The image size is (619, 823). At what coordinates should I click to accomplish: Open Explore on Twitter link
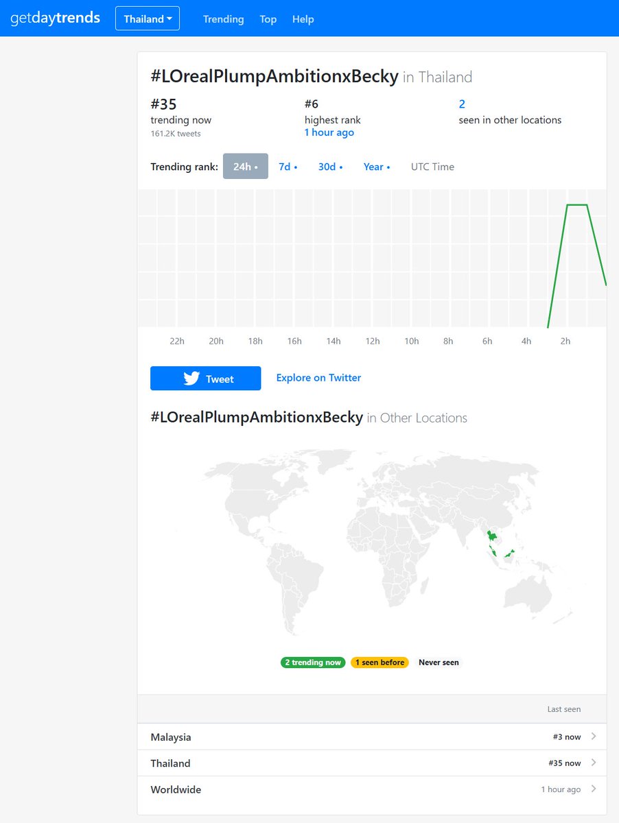[x=318, y=378]
